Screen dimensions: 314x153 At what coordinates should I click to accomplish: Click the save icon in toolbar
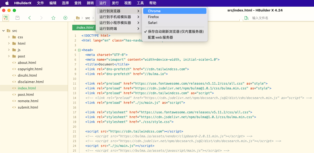coord(18,18)
